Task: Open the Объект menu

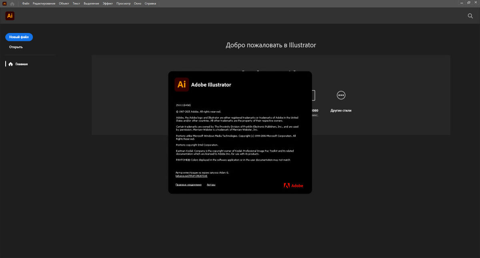Action: [x=64, y=3]
